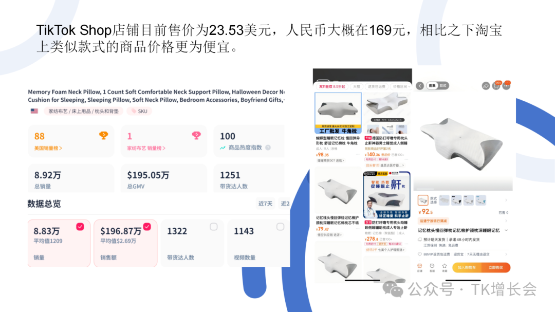Screen dimensions: 555x312
Task: Expand the product title chevron
Action: point(506,230)
